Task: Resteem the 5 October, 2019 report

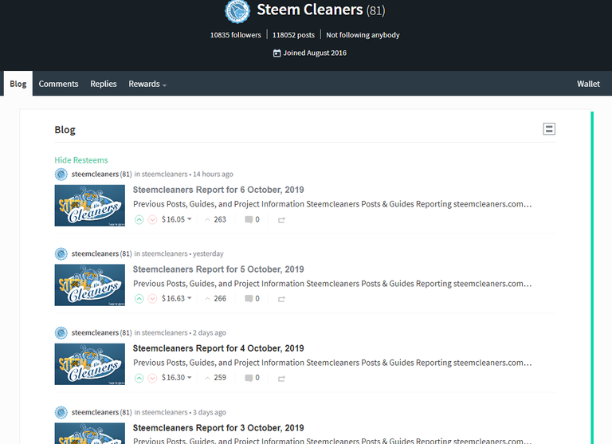Action: 281,299
